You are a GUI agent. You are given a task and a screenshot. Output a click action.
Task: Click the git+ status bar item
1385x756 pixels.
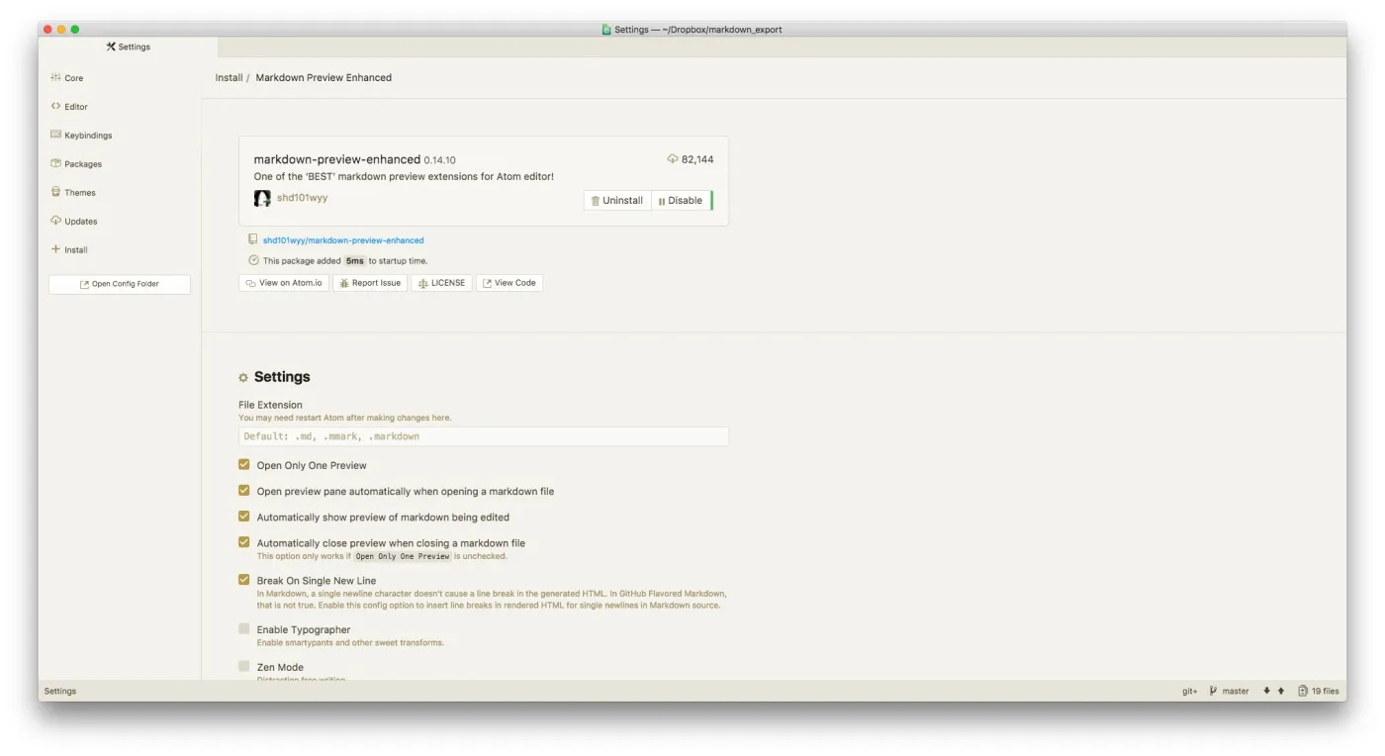[x=1190, y=692]
